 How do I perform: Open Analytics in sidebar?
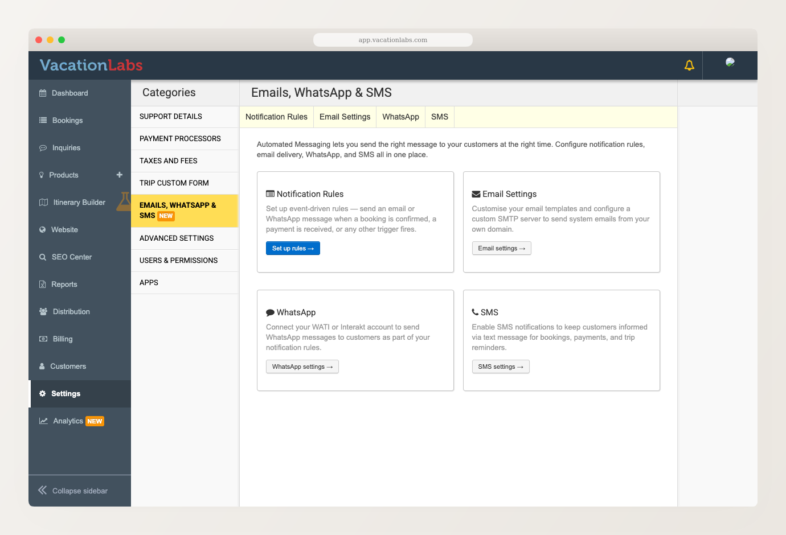pos(80,421)
